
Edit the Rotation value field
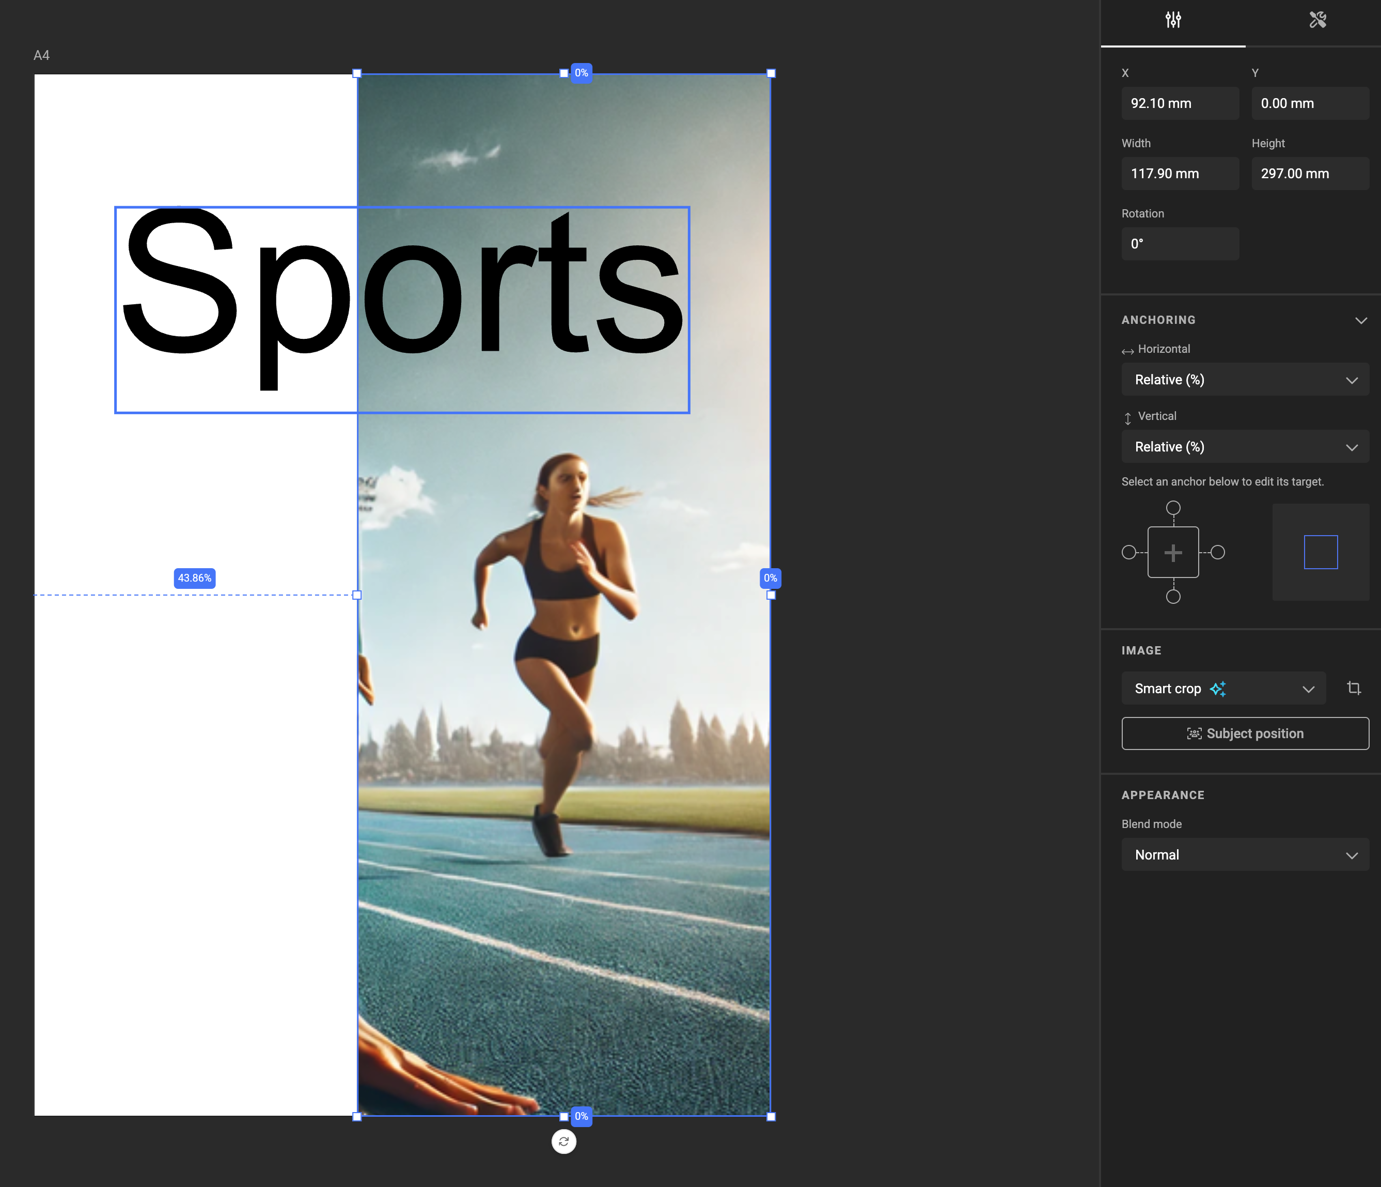point(1180,244)
